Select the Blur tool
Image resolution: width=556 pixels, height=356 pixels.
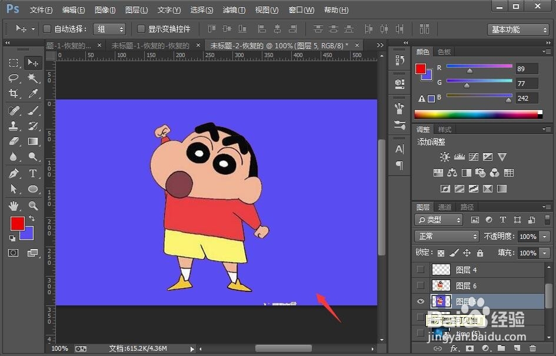tap(14, 157)
